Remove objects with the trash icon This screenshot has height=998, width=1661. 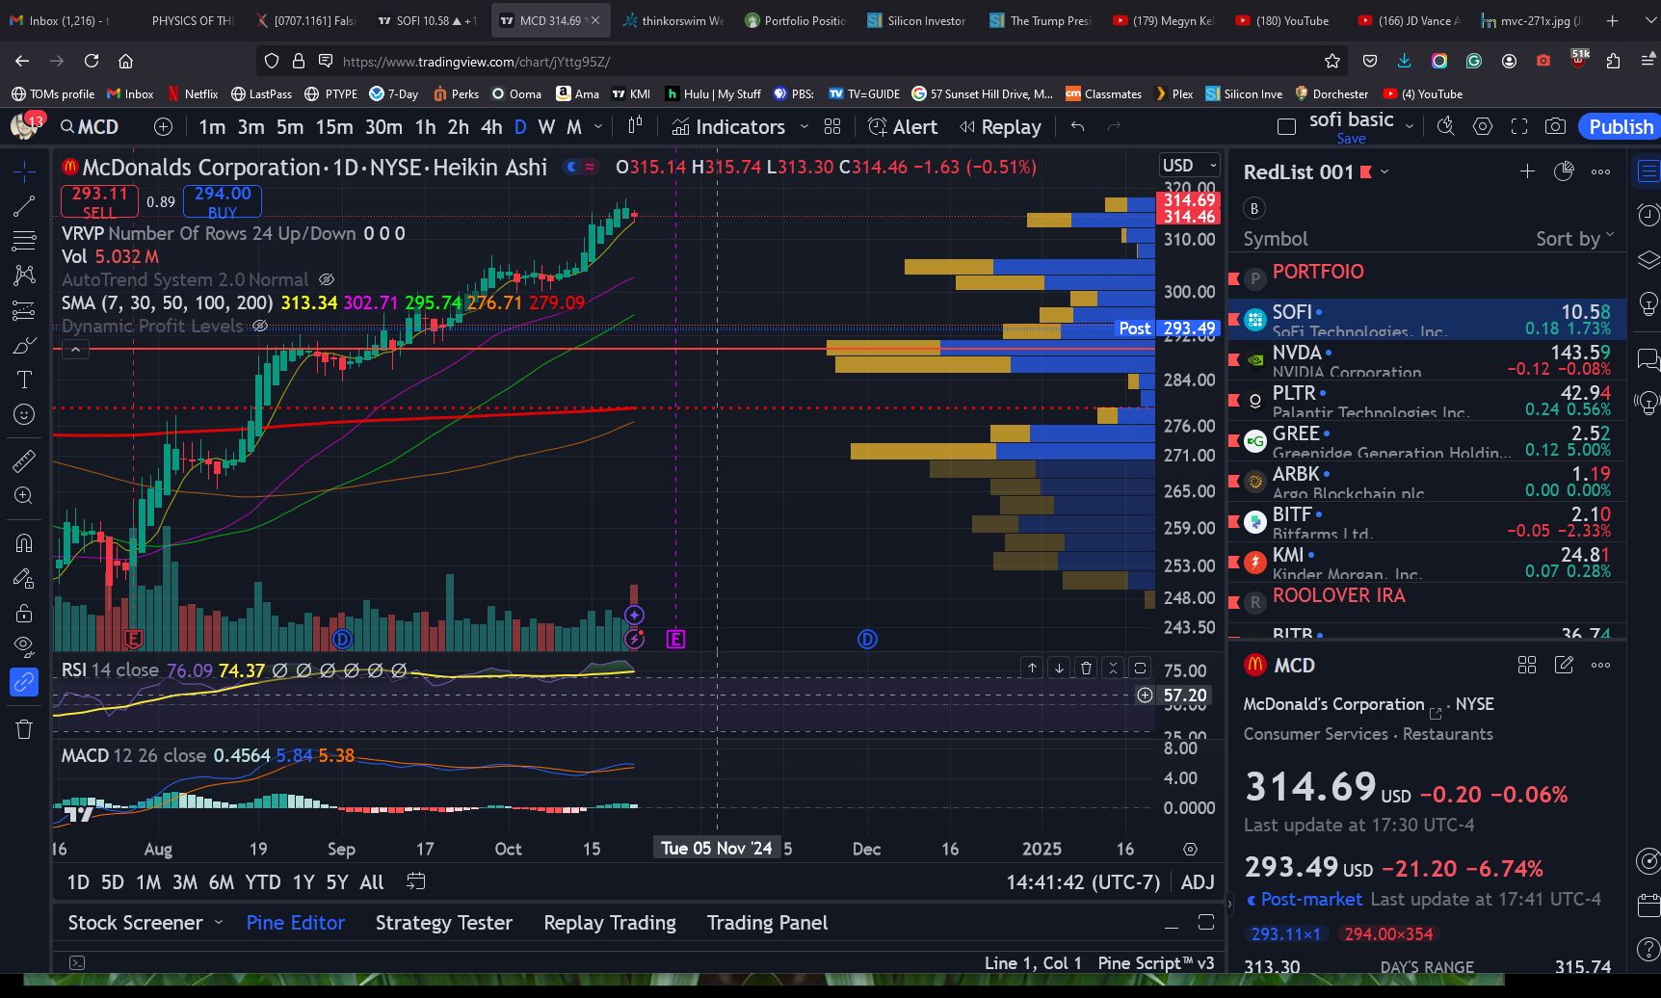[x=24, y=729]
